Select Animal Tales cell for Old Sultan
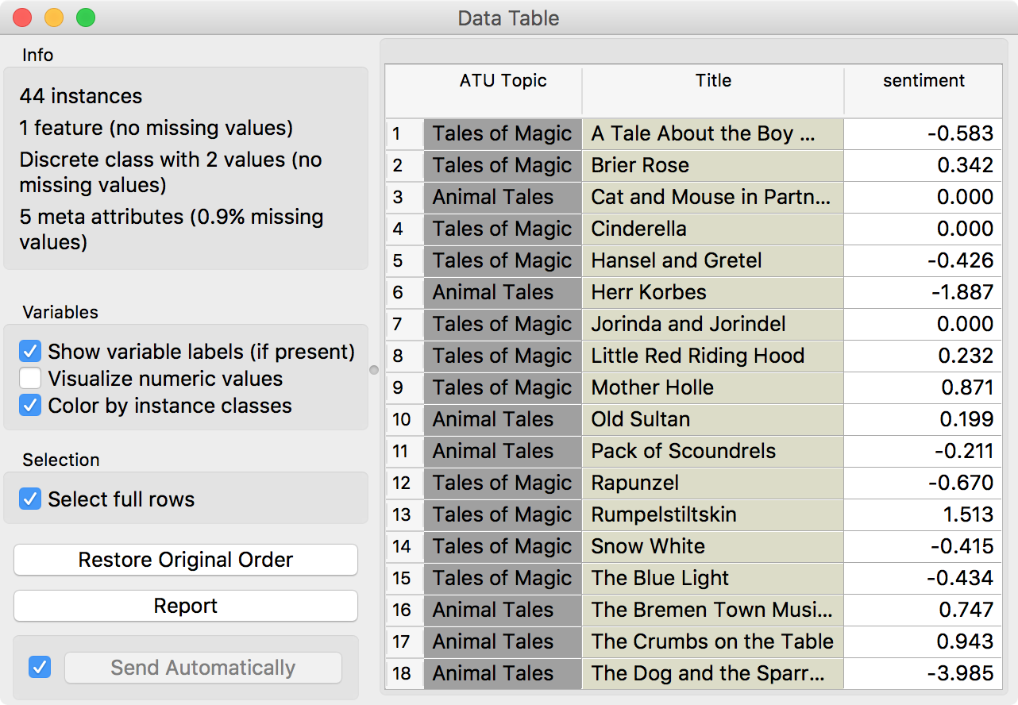 click(x=503, y=419)
